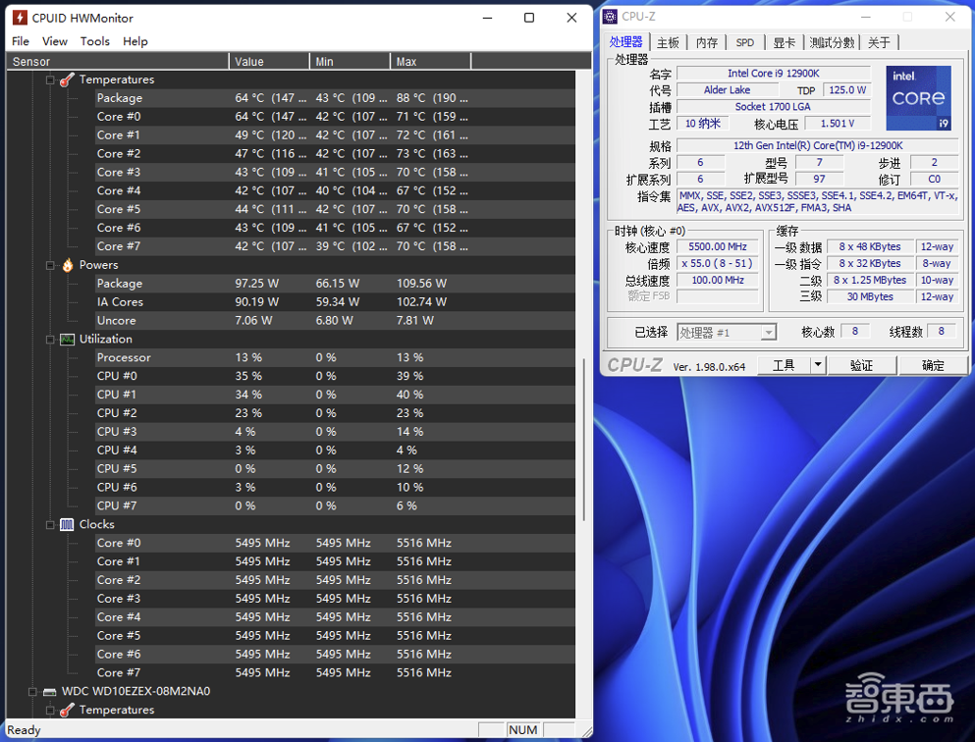Collapse the Utilization tree node
The width and height of the screenshot is (975, 742).
tap(50, 340)
